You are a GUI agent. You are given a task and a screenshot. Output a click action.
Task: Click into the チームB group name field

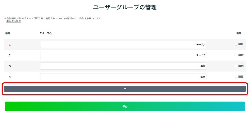(123, 55)
